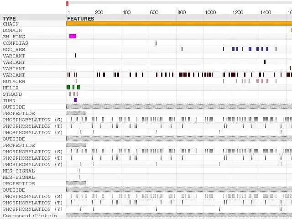Select the MOD_RES row label
The width and height of the screenshot is (292, 219).
[x=14, y=50]
